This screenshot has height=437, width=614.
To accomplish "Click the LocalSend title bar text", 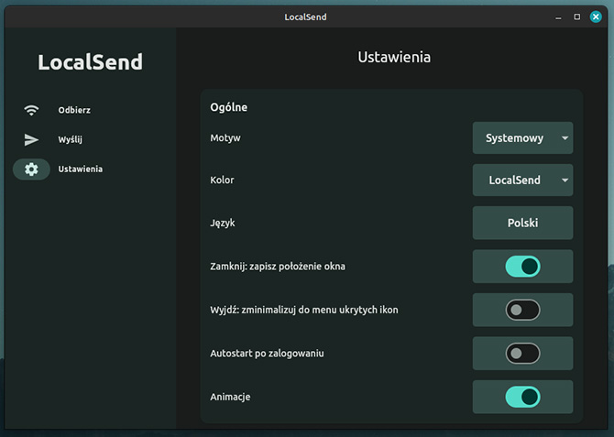I will click(x=305, y=16).
